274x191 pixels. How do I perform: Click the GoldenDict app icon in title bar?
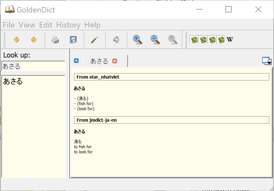pyautogui.click(x=9, y=9)
